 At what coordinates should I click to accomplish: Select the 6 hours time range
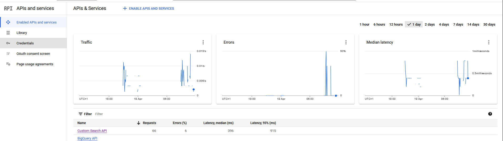[x=379, y=24]
